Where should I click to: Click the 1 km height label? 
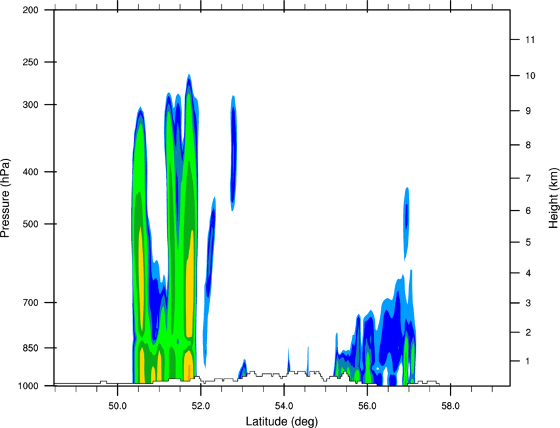click(x=528, y=361)
